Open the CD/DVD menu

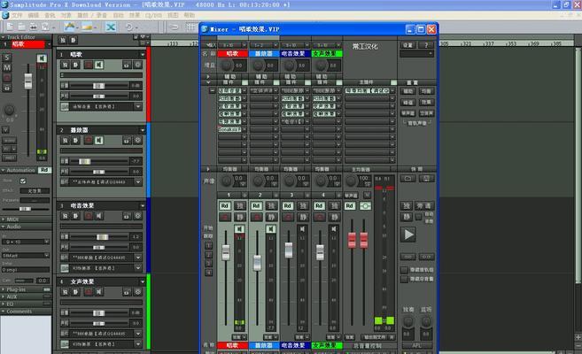click(153, 15)
